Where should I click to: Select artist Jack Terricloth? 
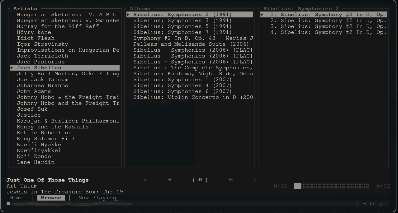tap(42, 56)
